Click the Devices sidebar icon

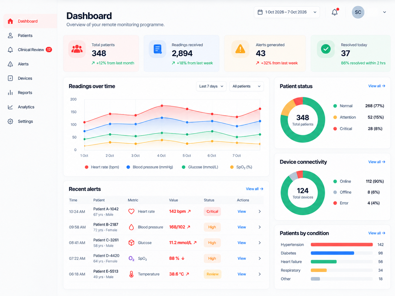pyautogui.click(x=10, y=78)
